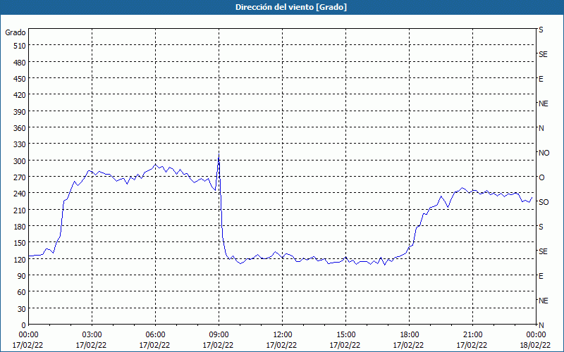The image size is (564, 352).
Task: Click the 450 degree axis label
Action: pos(20,79)
